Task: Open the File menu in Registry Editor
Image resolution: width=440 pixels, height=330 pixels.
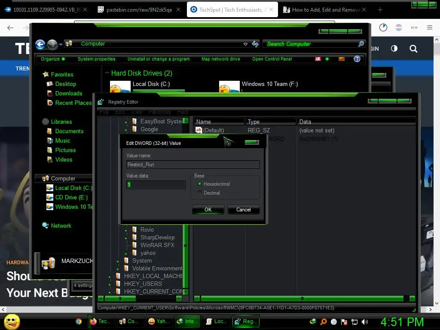Action: [104, 112]
